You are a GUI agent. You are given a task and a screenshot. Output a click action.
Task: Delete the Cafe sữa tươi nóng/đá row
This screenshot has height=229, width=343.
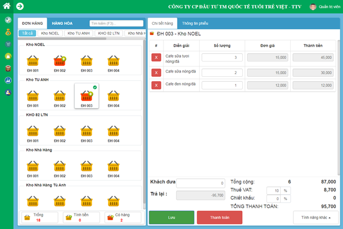pyautogui.click(x=156, y=57)
